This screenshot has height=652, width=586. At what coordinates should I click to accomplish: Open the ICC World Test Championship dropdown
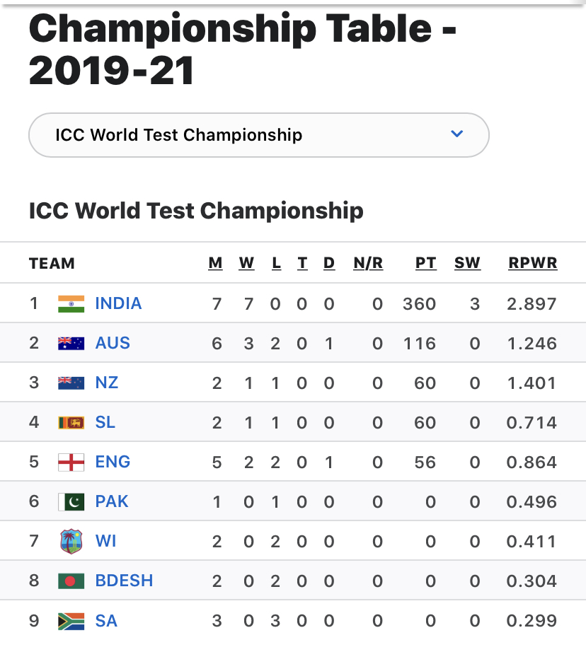(259, 135)
